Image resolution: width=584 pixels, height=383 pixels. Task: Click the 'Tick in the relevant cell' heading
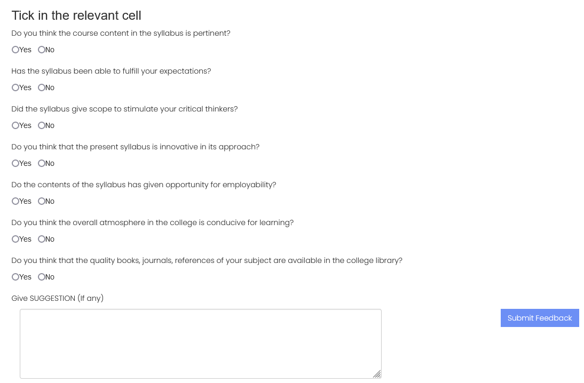coord(76,15)
